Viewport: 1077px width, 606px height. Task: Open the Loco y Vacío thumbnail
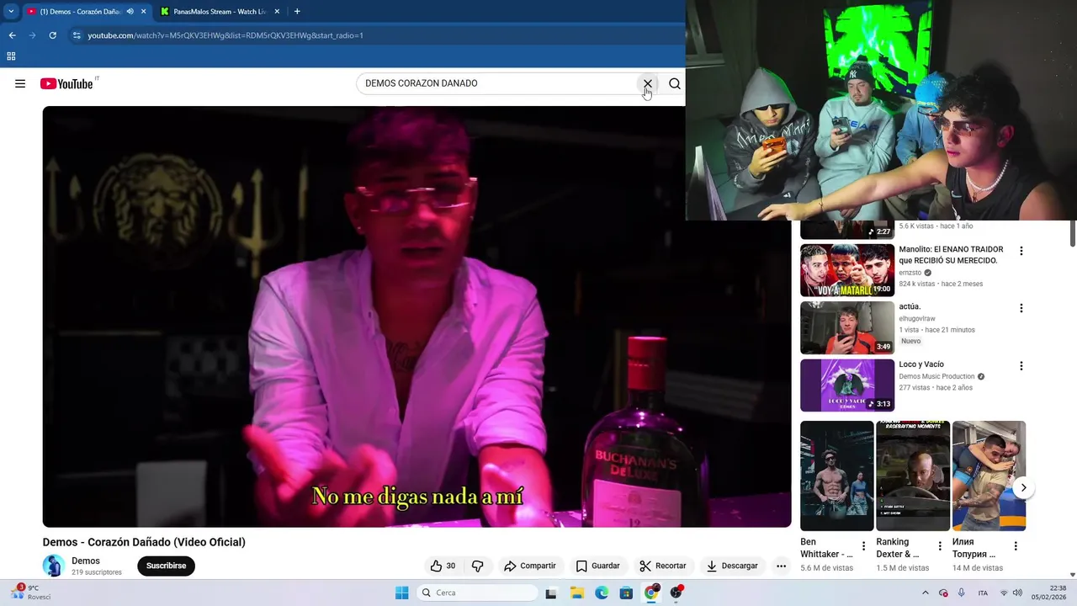(847, 385)
